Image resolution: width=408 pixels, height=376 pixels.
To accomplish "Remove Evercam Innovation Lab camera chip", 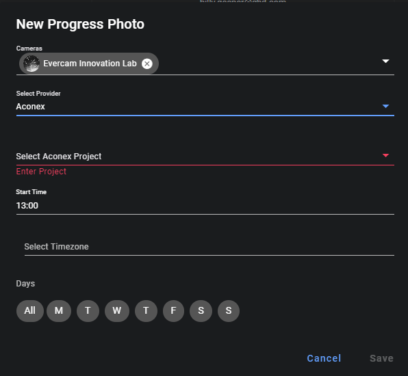I will tap(147, 64).
